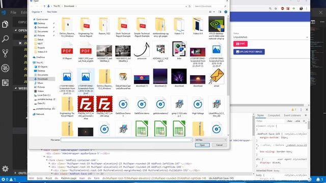The width and height of the screenshot is (326, 183).
Task: Click Chrome profile avatar icon
Action: pos(301,9)
